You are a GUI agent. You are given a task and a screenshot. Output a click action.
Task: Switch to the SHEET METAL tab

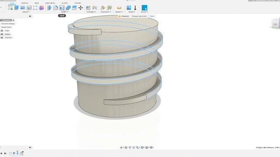(50, 3)
